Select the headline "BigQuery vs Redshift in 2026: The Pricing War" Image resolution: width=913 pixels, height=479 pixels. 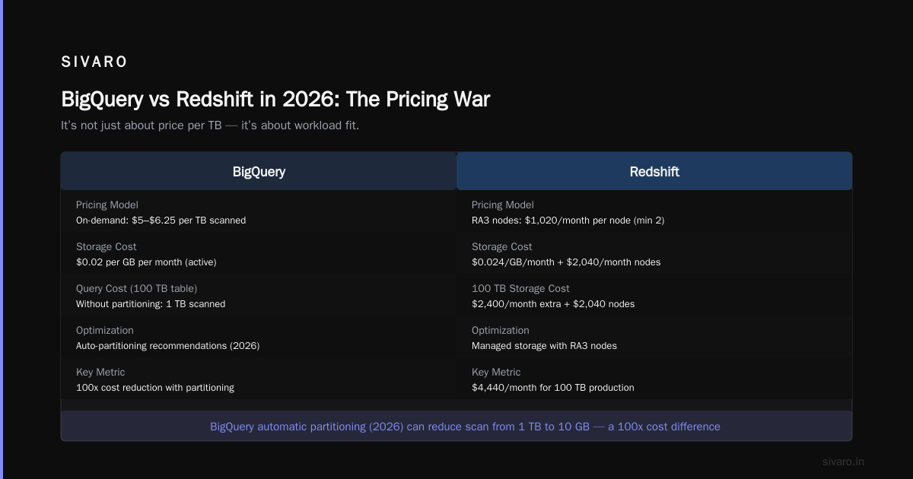pyautogui.click(x=275, y=100)
